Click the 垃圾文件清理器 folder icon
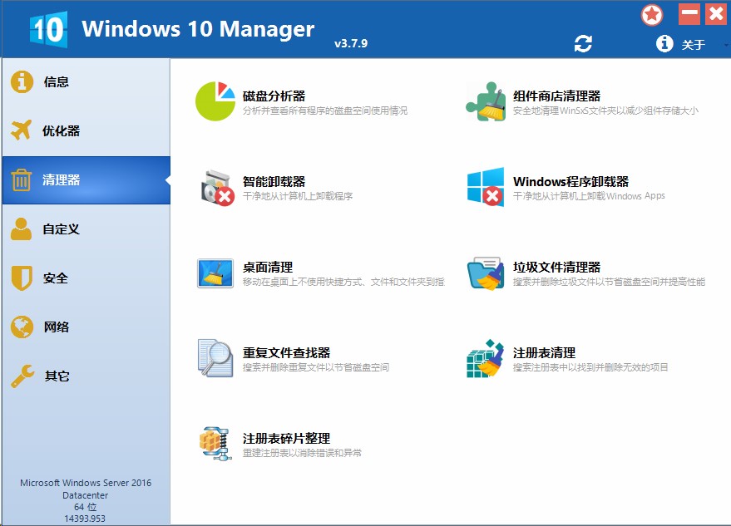 click(486, 273)
